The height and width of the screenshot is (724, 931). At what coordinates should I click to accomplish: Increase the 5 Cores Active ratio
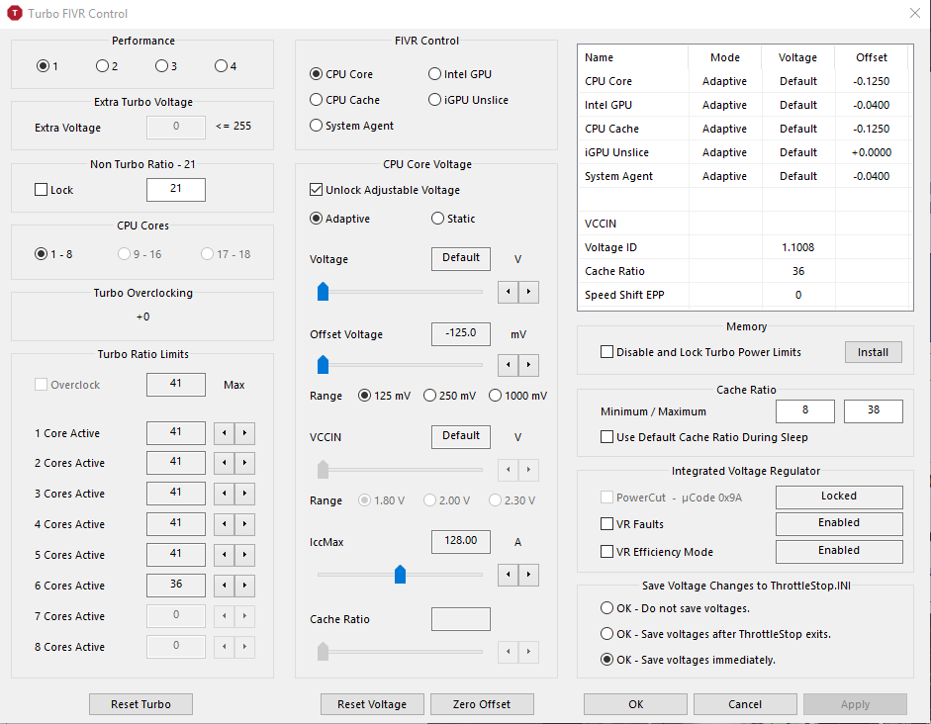coord(244,555)
